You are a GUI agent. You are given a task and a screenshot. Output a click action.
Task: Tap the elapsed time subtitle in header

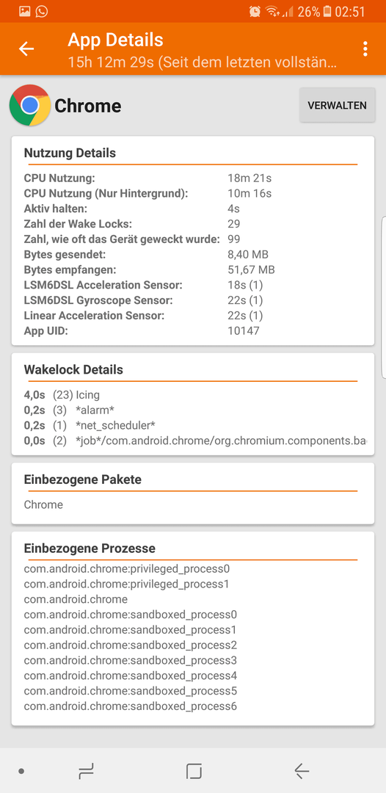203,62
